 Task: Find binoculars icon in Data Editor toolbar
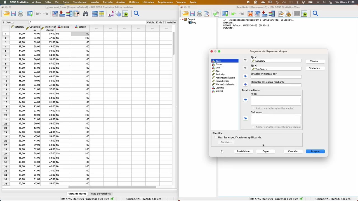[x=86, y=14]
